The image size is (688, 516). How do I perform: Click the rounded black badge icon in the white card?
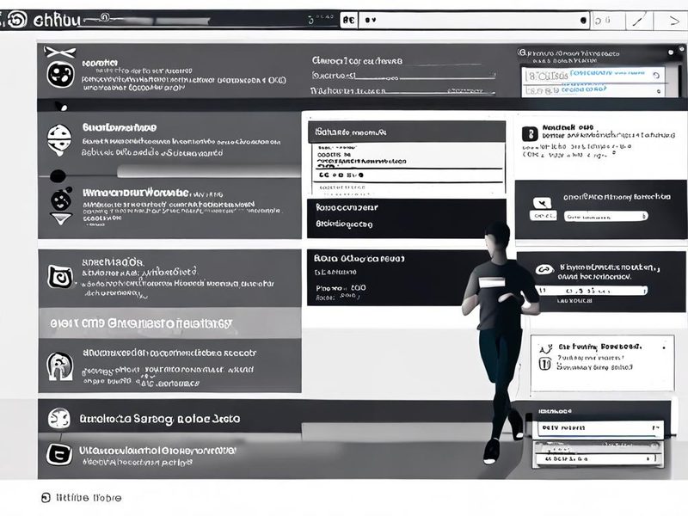click(x=530, y=134)
